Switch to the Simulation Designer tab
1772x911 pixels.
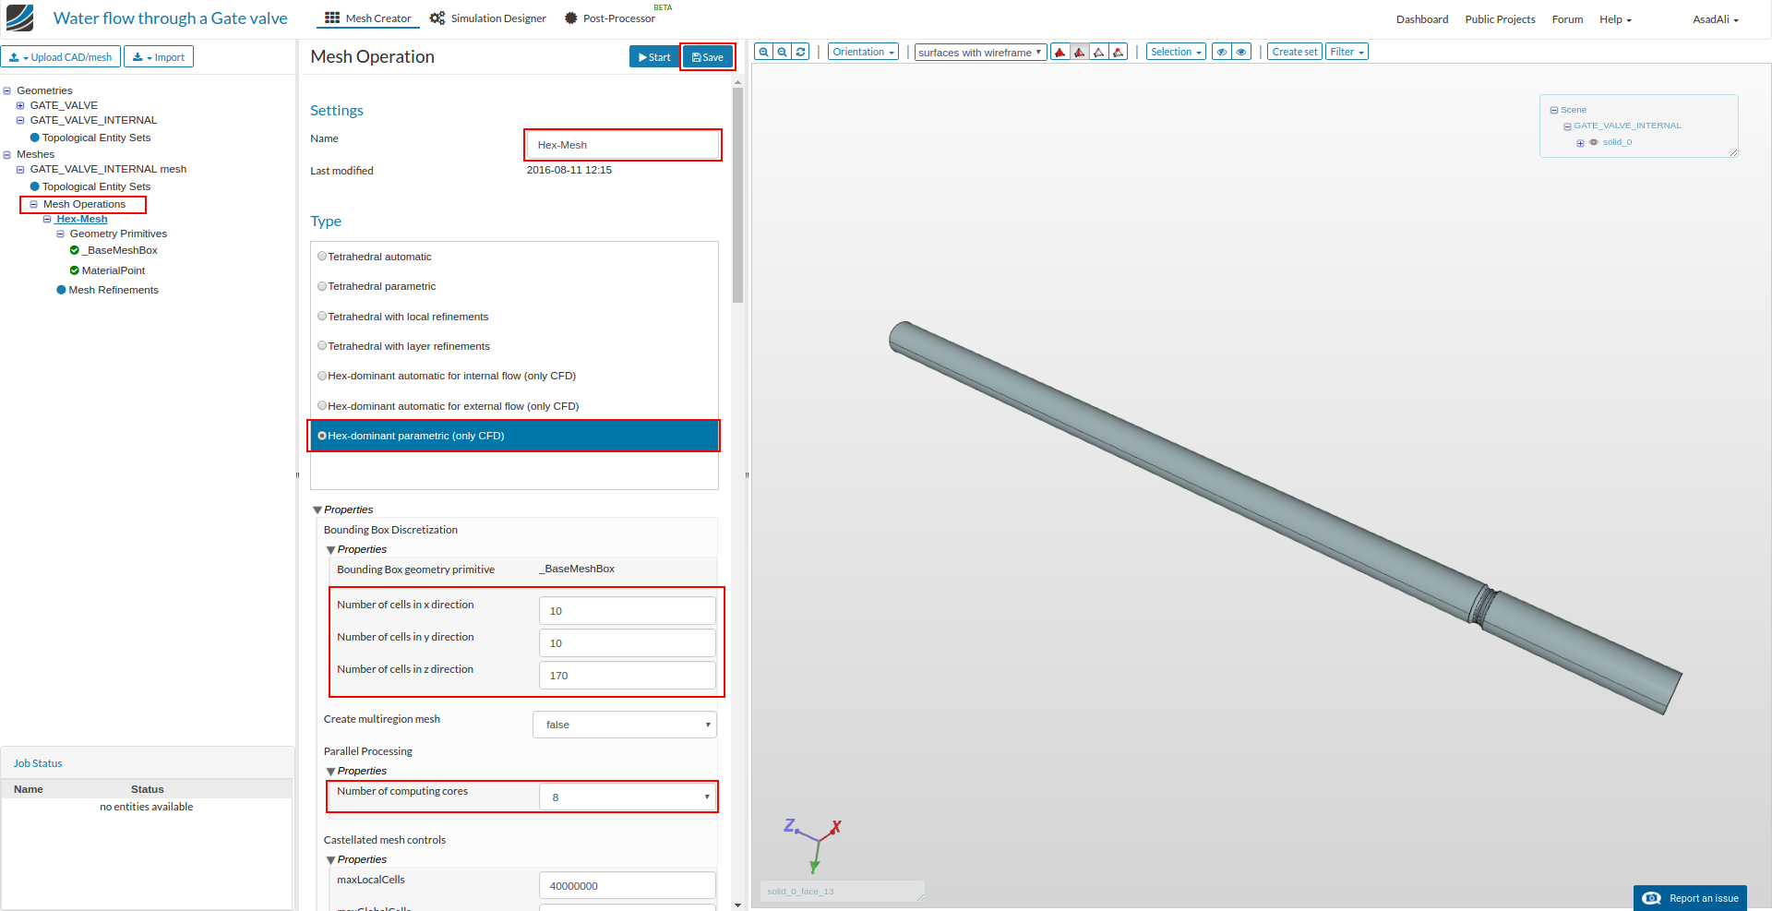click(488, 18)
